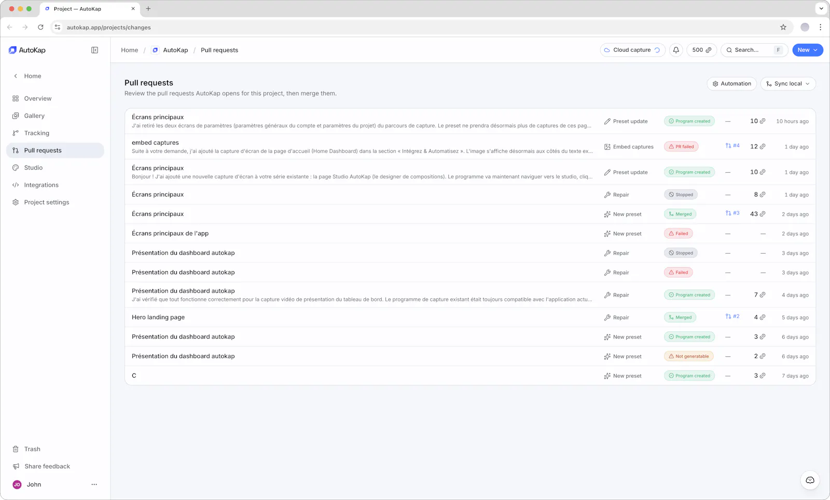The height and width of the screenshot is (500, 830).
Task: Open the support chat bubble icon
Action: coord(810,480)
